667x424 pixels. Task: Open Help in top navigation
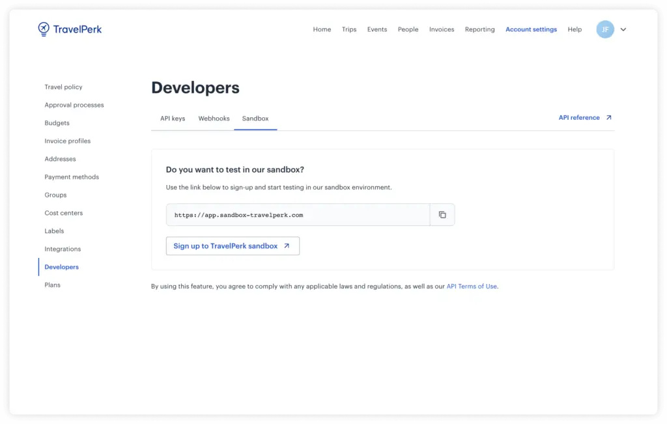pos(575,29)
